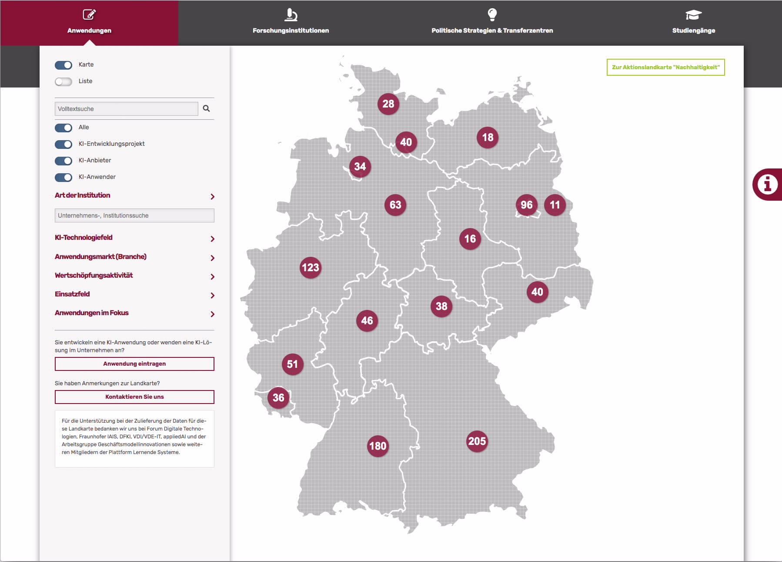The height and width of the screenshot is (562, 782).
Task: Focus the Unternehmens-, Institutionssuche input field
Action: (x=134, y=215)
